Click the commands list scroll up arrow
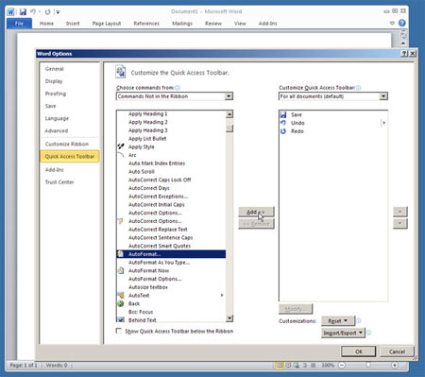This screenshot has width=425, height=377. point(229,114)
